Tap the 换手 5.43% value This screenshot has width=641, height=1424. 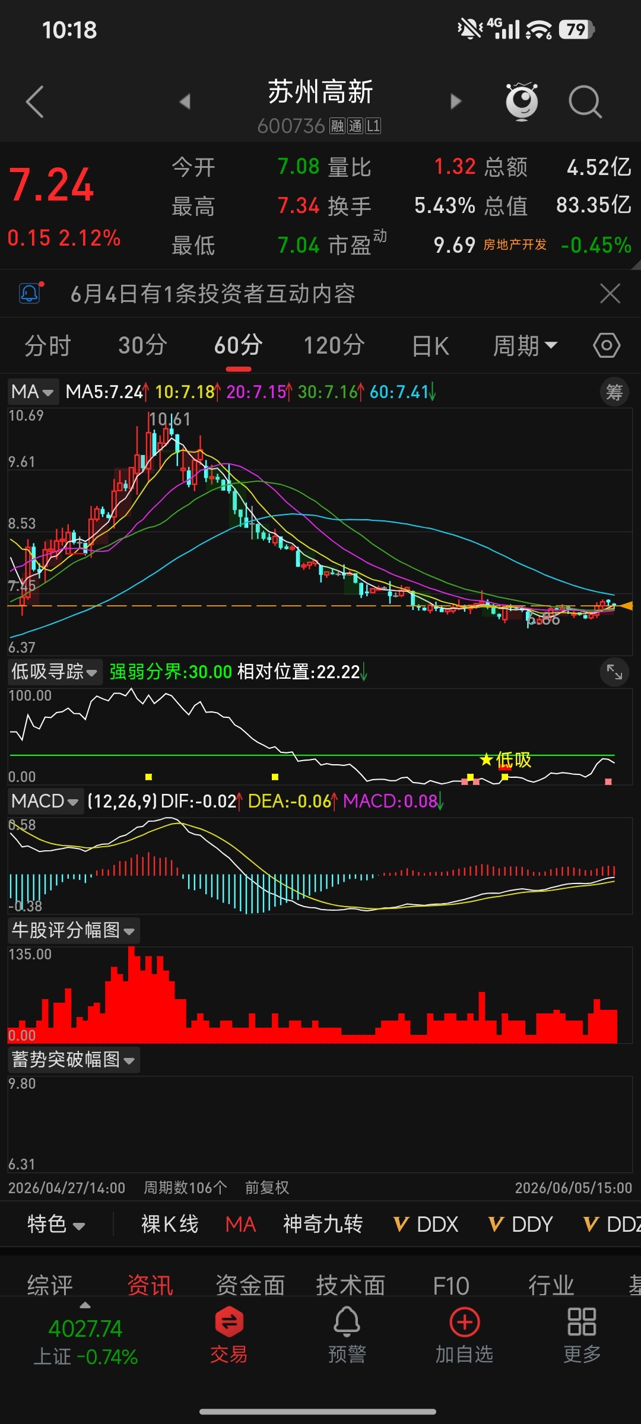(445, 205)
